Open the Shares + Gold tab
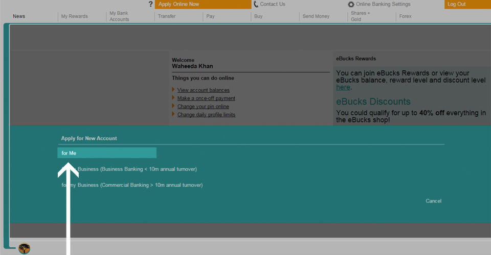491x255 pixels. [361, 16]
